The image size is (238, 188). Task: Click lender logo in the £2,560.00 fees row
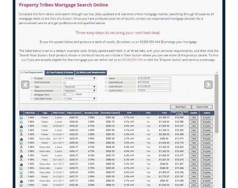(21, 134)
